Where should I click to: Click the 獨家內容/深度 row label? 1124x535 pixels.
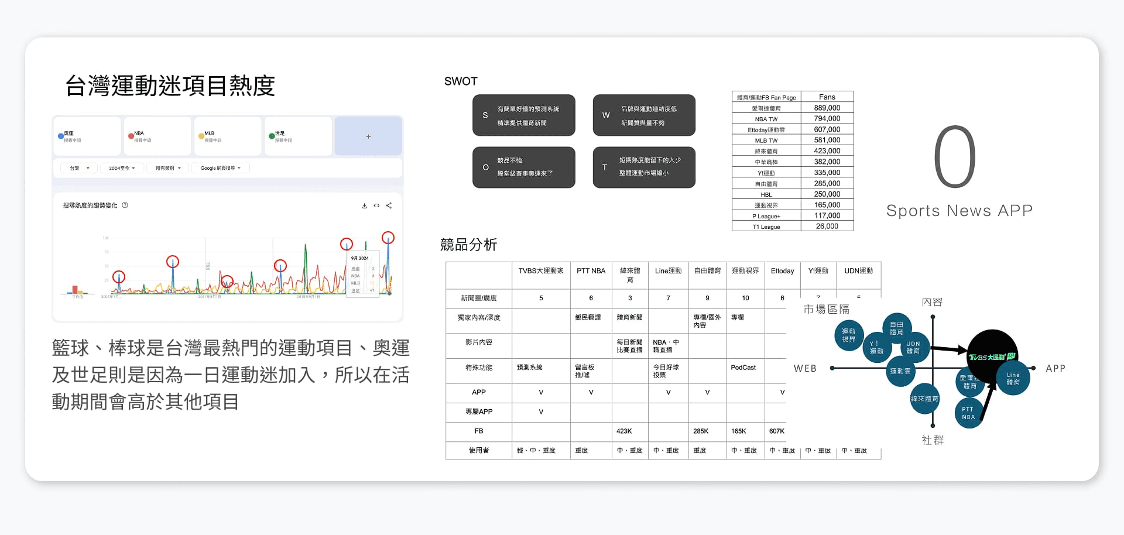(479, 318)
